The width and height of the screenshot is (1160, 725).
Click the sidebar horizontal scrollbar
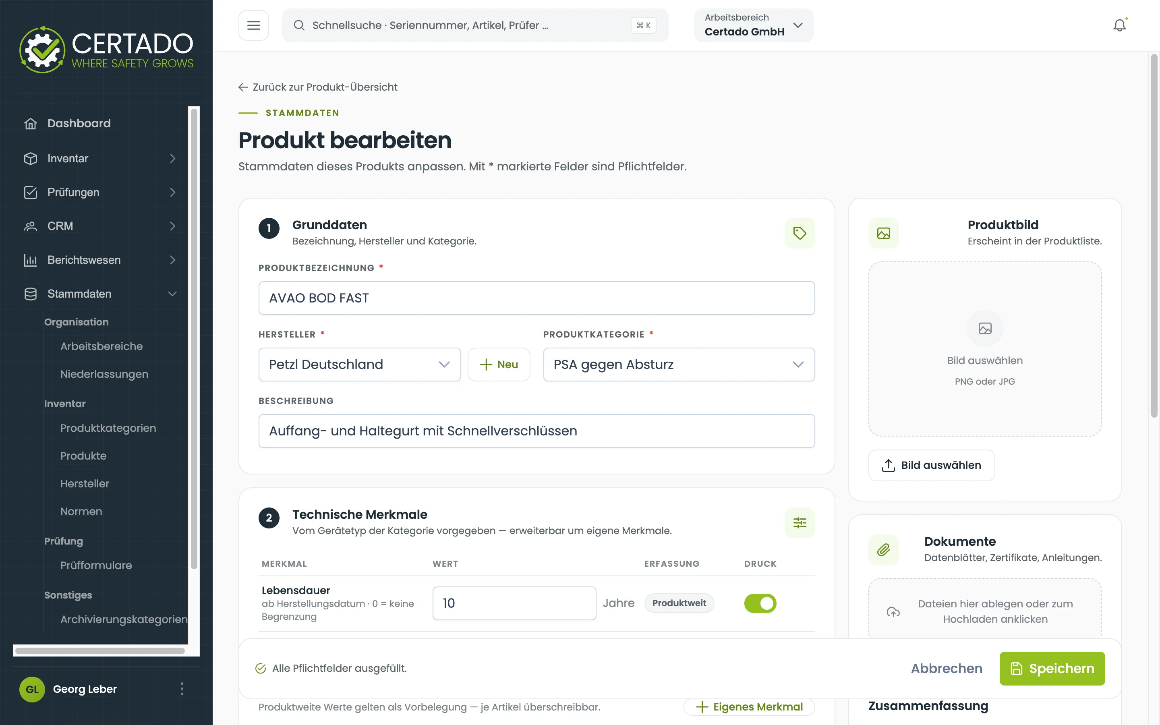point(100,650)
